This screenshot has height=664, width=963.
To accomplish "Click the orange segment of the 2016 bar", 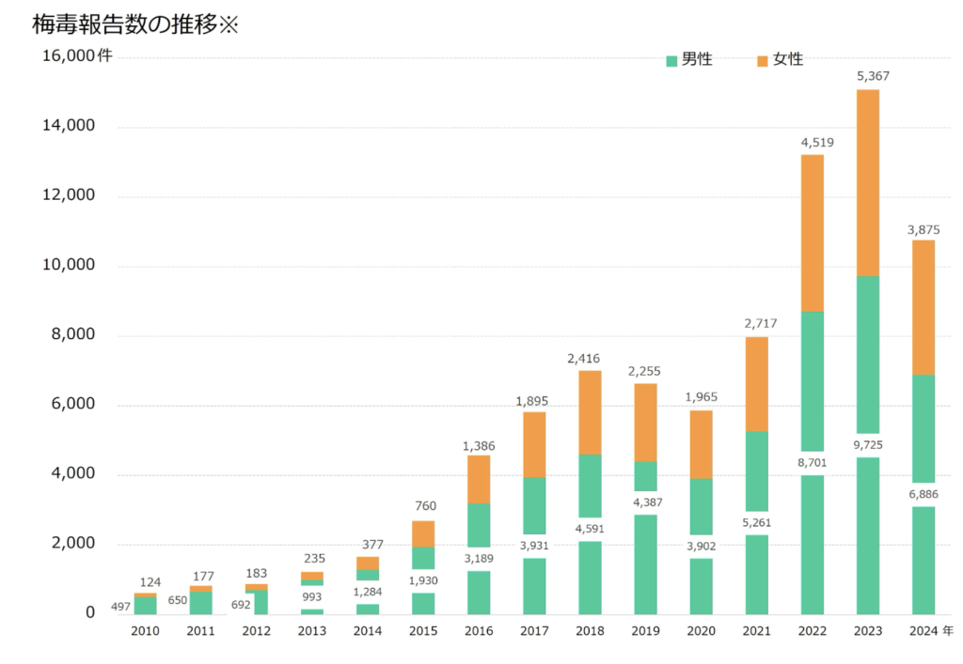I will point(479,479).
